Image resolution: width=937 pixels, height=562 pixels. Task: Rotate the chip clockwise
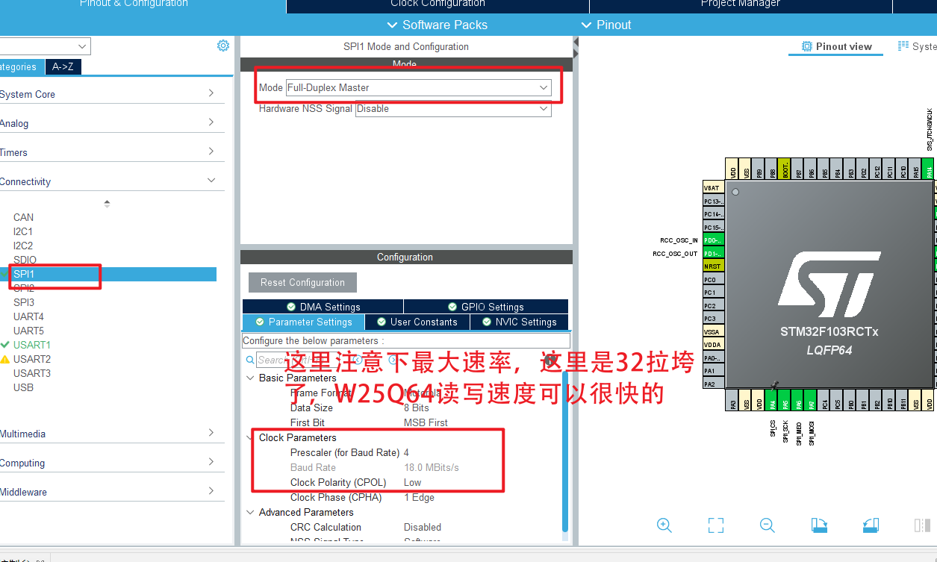(819, 525)
